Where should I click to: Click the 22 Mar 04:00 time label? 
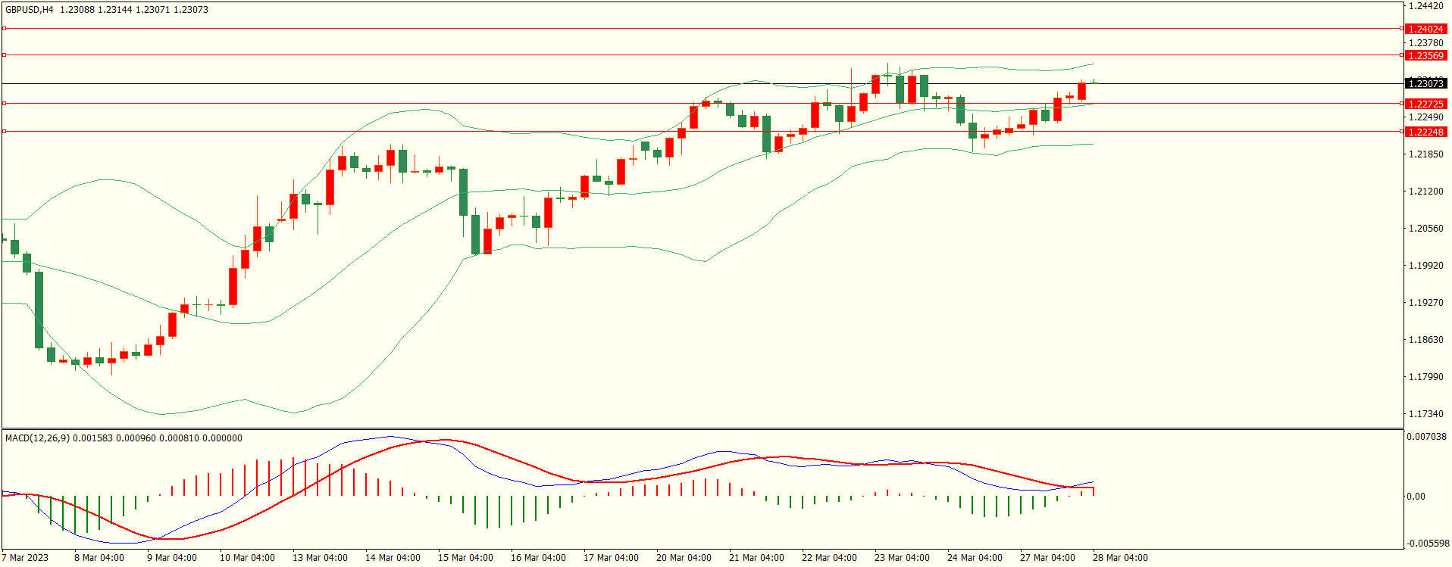click(829, 558)
